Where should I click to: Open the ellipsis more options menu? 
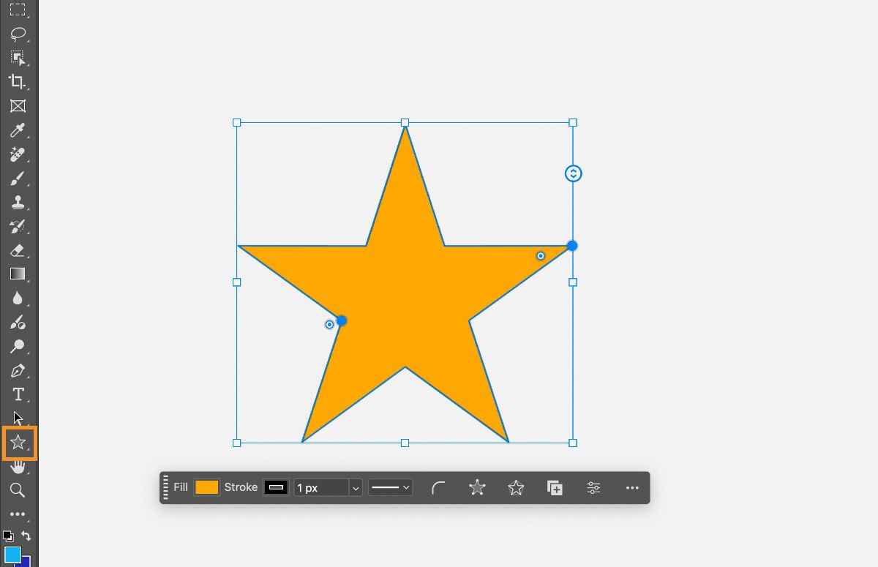631,487
